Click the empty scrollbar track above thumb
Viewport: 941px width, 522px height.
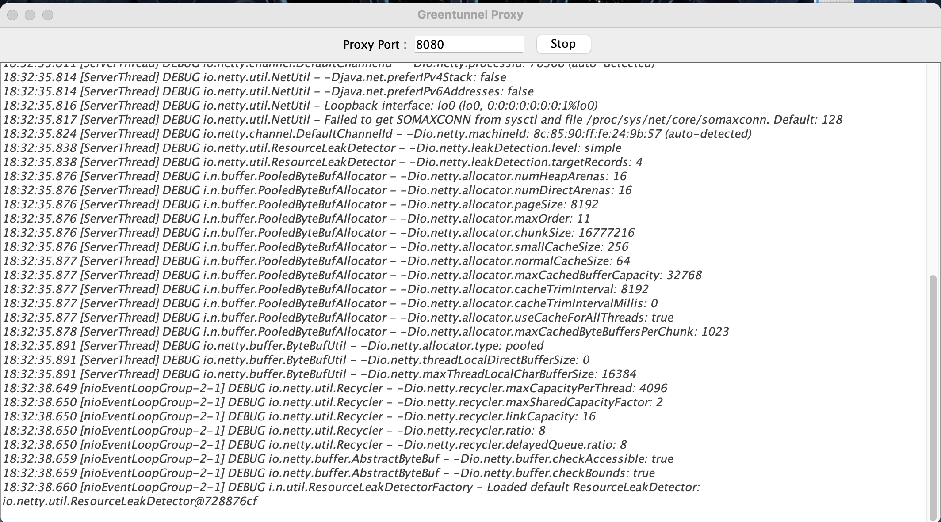(933, 168)
